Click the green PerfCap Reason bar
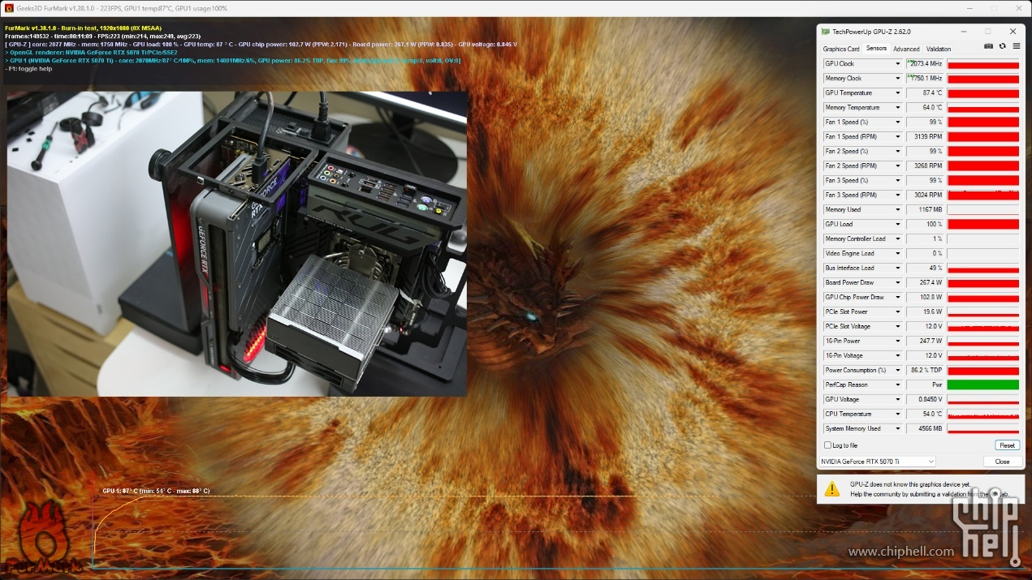 coord(982,385)
